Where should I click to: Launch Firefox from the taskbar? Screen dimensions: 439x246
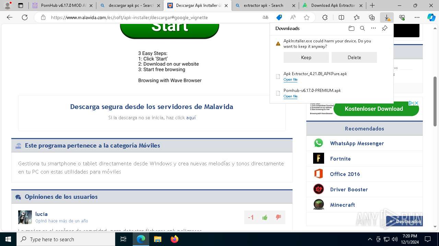[x=175, y=239]
